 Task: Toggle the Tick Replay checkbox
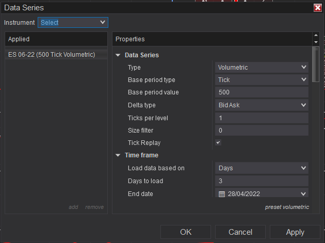(x=218, y=142)
